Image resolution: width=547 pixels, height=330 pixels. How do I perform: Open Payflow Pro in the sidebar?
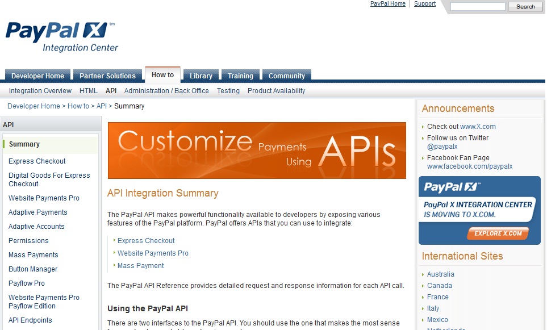(x=27, y=283)
